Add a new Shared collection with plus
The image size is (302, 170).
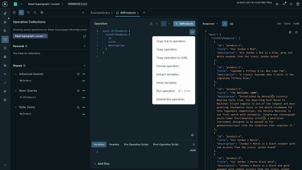pos(84,66)
